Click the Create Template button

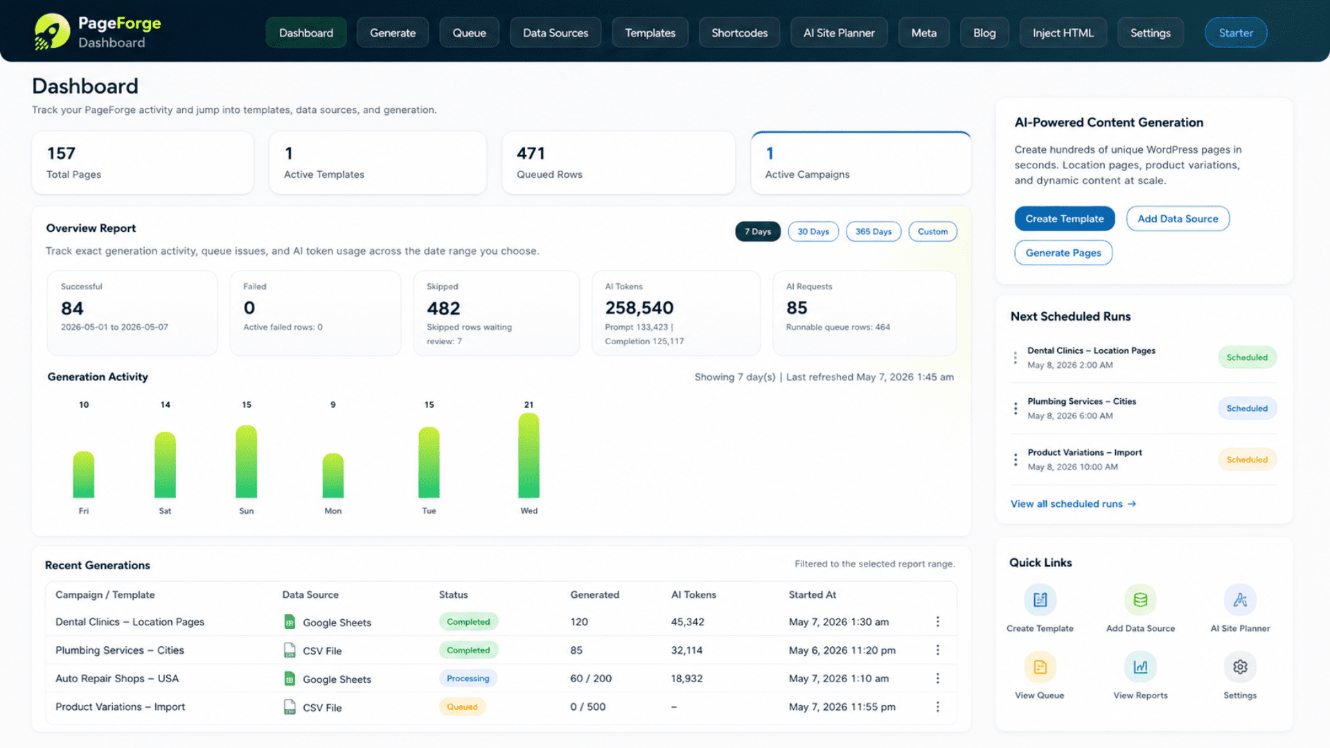(x=1065, y=218)
